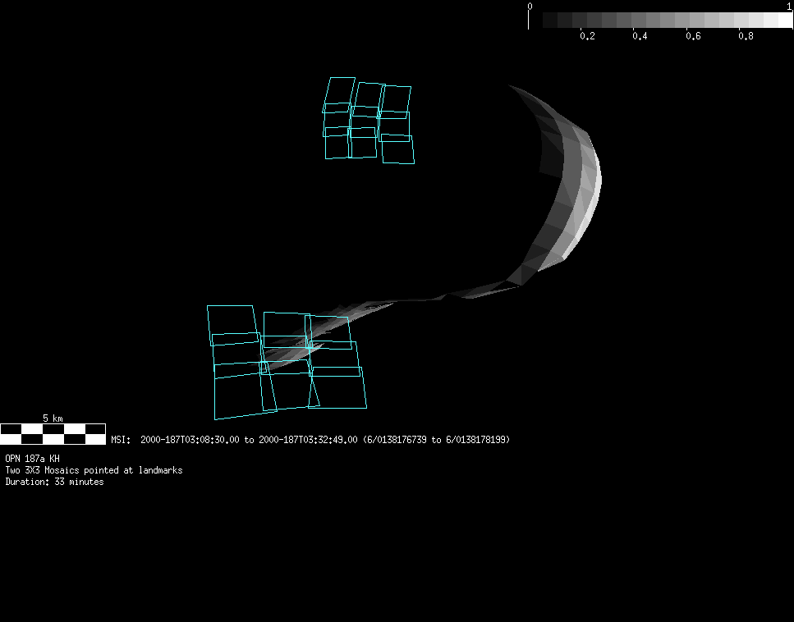Click the clock count range in parentheses
The height and width of the screenshot is (622, 794).
click(436, 440)
